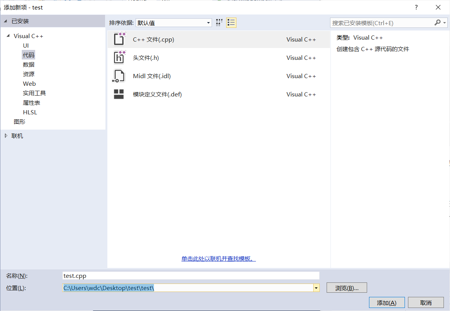Click Visual C++ label in the .def row
450x311 pixels.
(301, 94)
